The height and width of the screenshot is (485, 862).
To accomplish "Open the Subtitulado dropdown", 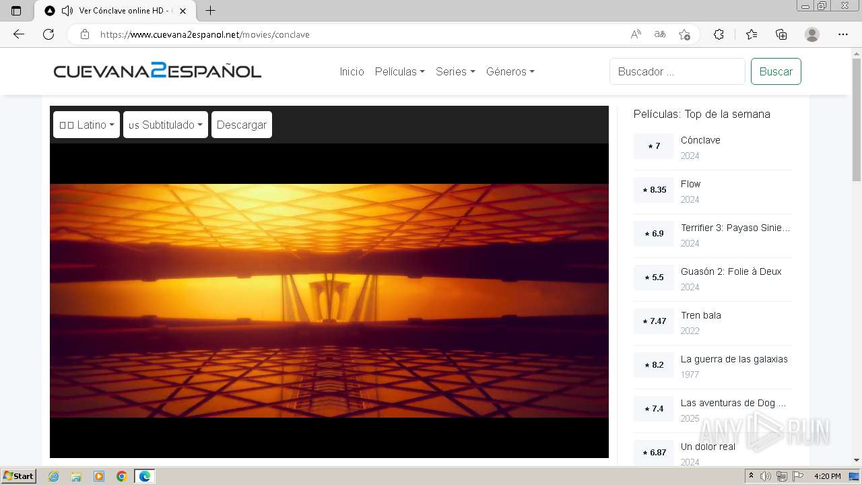I will [166, 125].
